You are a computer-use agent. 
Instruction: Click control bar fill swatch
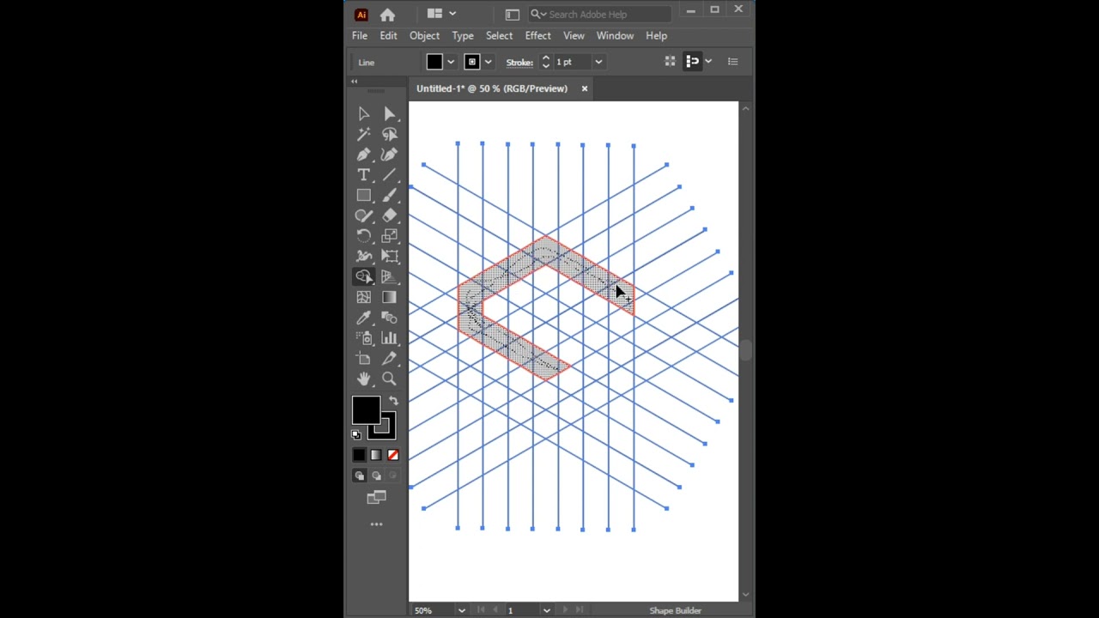tap(434, 62)
